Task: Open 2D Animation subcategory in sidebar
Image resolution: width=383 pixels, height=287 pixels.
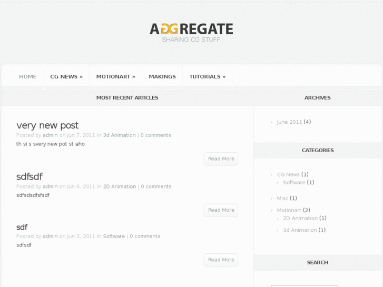Action: [x=300, y=219]
